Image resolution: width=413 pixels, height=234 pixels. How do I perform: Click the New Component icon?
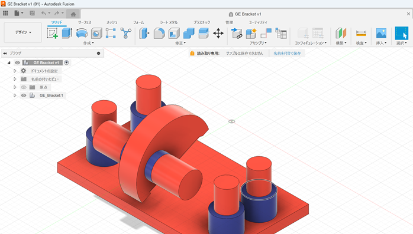251,34
